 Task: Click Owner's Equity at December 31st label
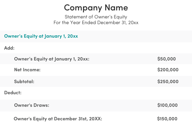coord(58,119)
